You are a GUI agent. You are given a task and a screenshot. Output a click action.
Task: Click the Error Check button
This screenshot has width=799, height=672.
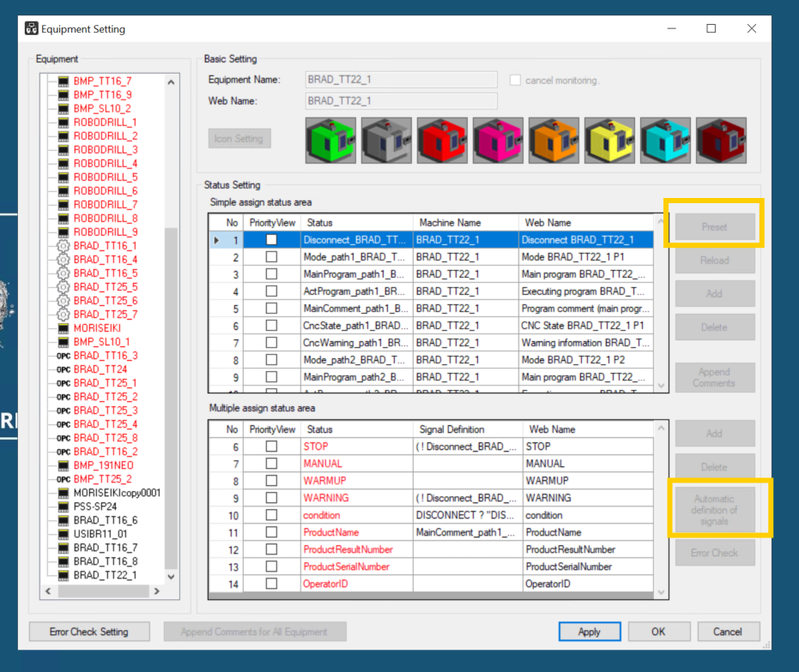[x=715, y=553]
